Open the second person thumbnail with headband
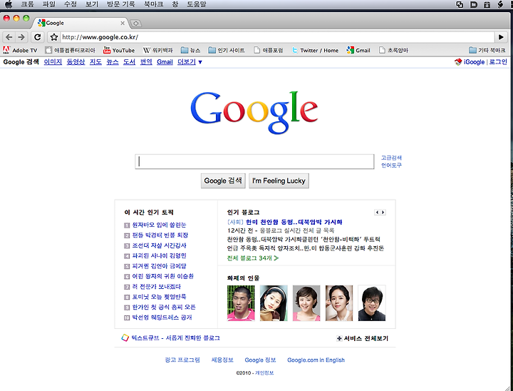The height and width of the screenshot is (391, 513). click(x=274, y=303)
